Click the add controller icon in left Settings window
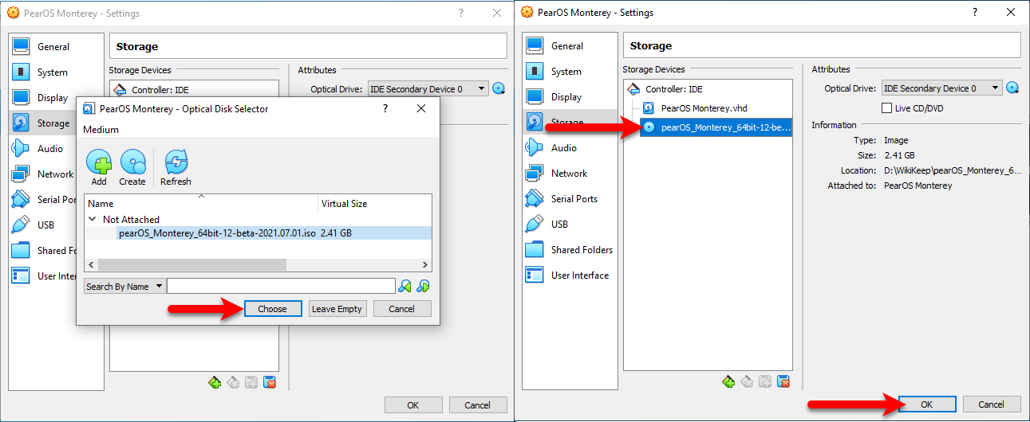The width and height of the screenshot is (1030, 422). click(215, 382)
